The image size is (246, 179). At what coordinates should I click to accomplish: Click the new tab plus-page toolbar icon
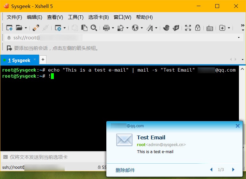pos(222,28)
